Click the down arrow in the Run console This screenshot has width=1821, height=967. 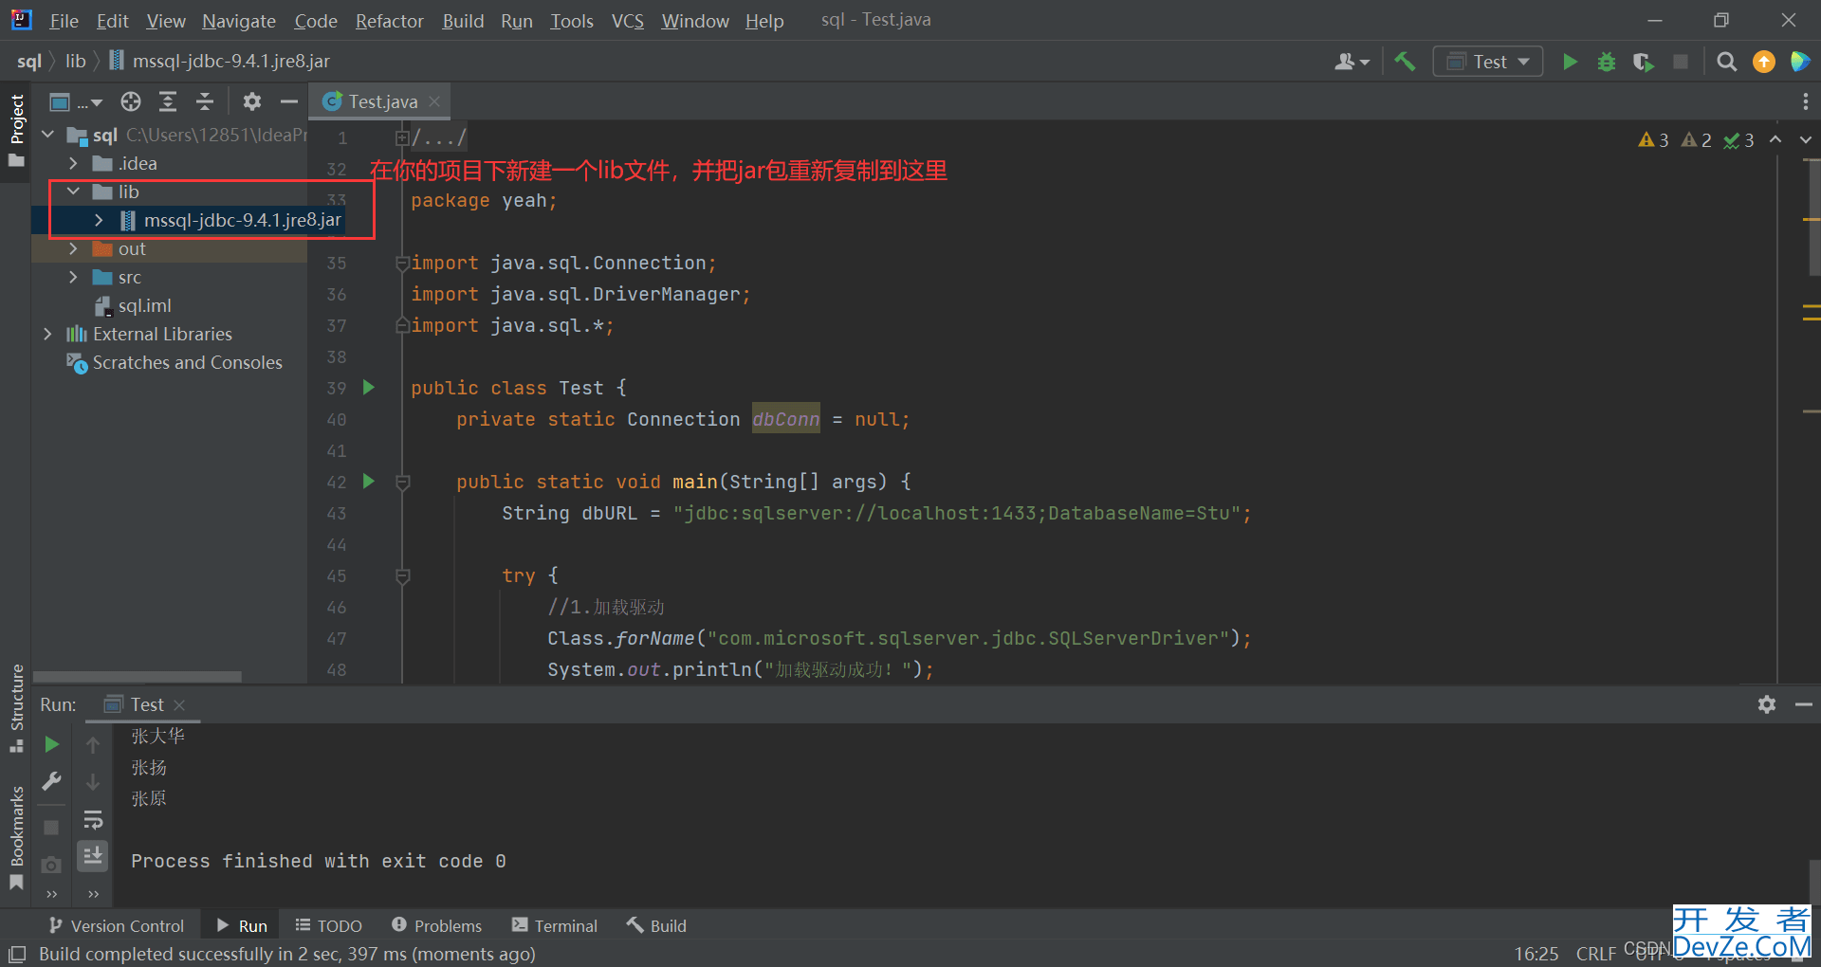click(x=93, y=782)
